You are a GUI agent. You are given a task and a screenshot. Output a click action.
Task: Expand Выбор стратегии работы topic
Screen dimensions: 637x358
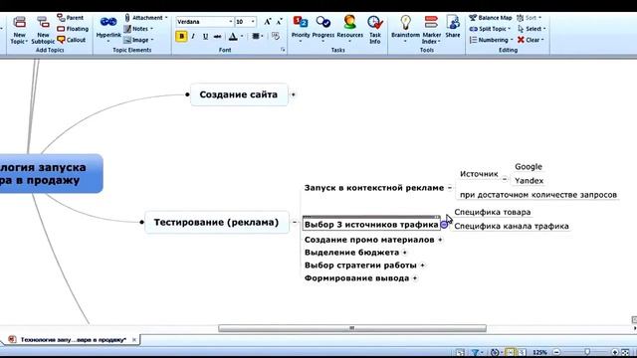[422, 266]
